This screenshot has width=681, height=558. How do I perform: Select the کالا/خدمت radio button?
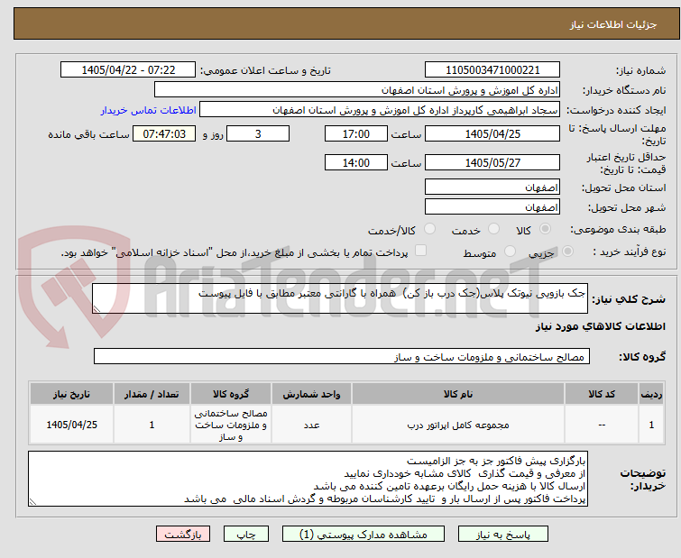point(429,229)
